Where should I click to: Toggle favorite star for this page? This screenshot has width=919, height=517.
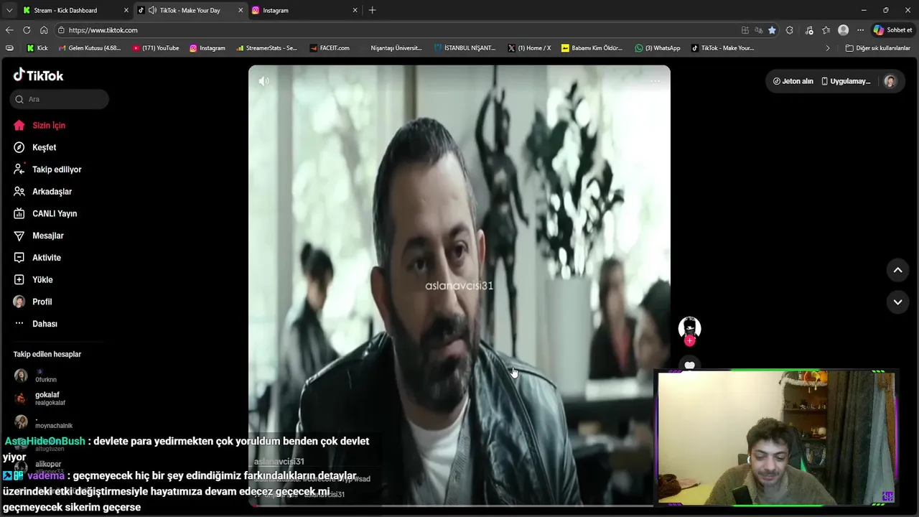772,30
